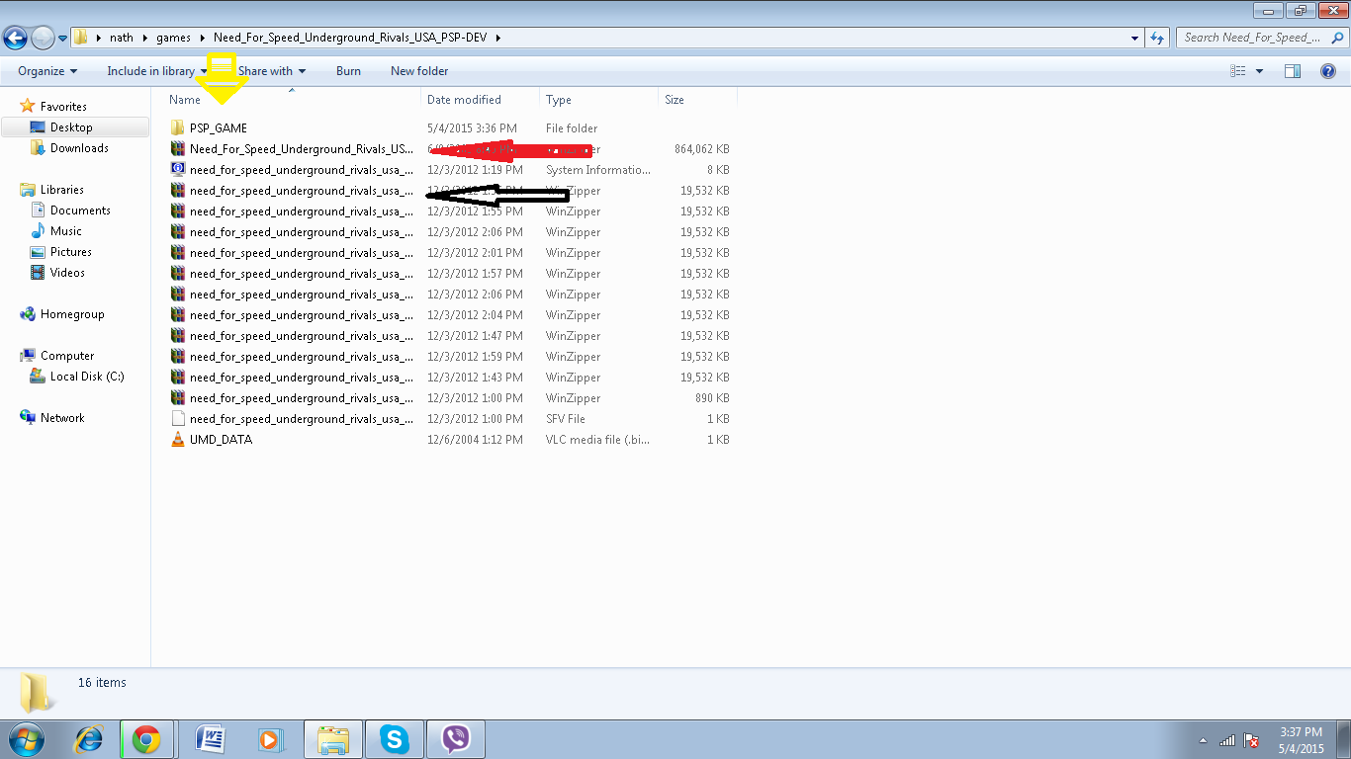Viewport: 1351px width, 759px height.
Task: Show the preview pane icon
Action: 1292,71
